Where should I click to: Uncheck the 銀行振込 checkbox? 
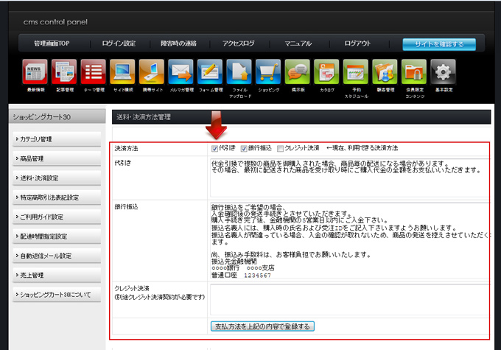click(242, 148)
